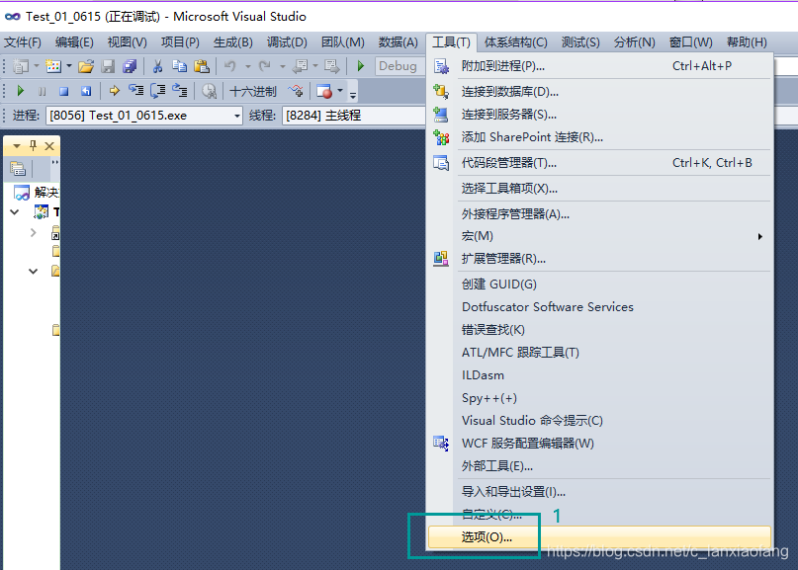Open the 分析(N) menu
The width and height of the screenshot is (798, 570).
635,42
